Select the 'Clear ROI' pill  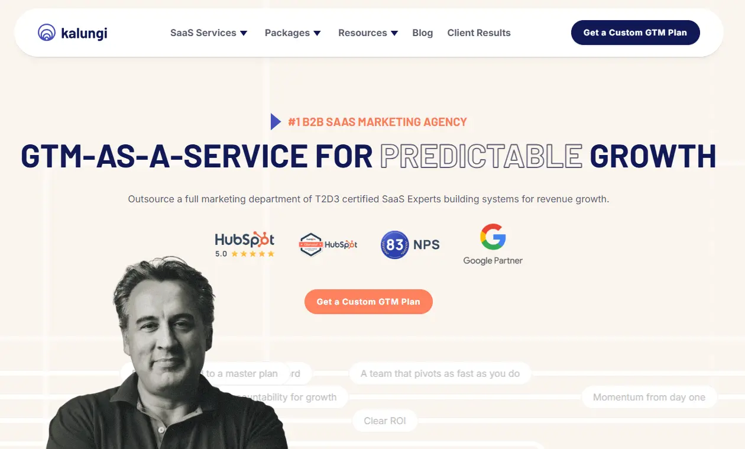point(385,421)
